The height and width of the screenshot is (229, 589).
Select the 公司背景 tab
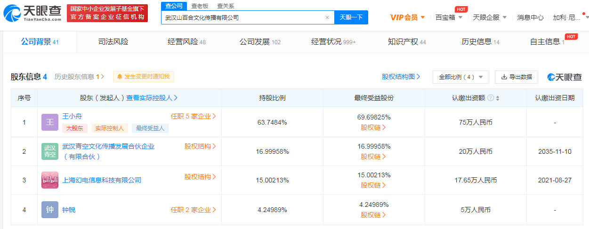click(x=40, y=42)
